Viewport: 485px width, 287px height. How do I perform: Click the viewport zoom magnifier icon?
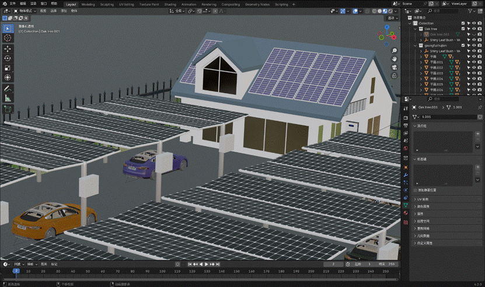[x=395, y=51]
